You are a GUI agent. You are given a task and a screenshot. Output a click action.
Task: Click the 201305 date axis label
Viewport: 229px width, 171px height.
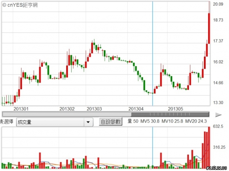click(x=175, y=109)
